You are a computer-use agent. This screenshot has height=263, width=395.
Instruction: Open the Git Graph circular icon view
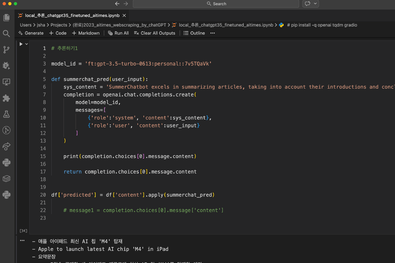[x=6, y=130]
